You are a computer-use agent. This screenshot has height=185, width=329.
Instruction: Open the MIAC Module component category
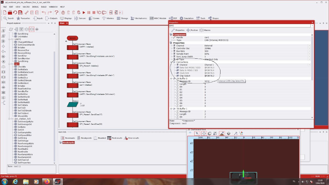[x=158, y=18]
